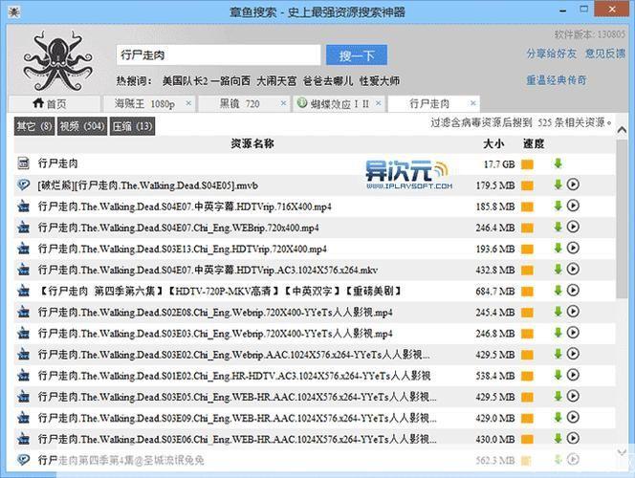
Task: Download the 179.5 MB rmvb result
Action: pyautogui.click(x=558, y=185)
